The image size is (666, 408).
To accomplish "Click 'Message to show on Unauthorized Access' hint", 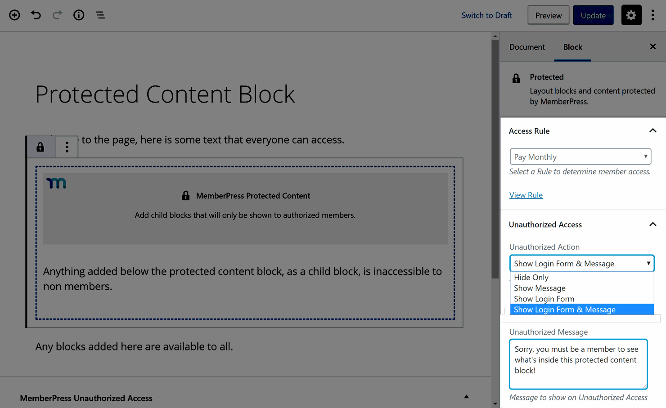I will [578, 398].
